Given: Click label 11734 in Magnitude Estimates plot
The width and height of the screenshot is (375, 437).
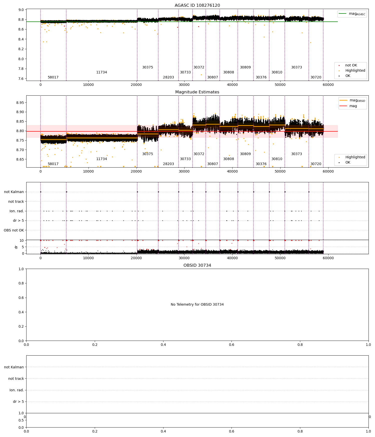Looking at the screenshot, I should (101, 159).
